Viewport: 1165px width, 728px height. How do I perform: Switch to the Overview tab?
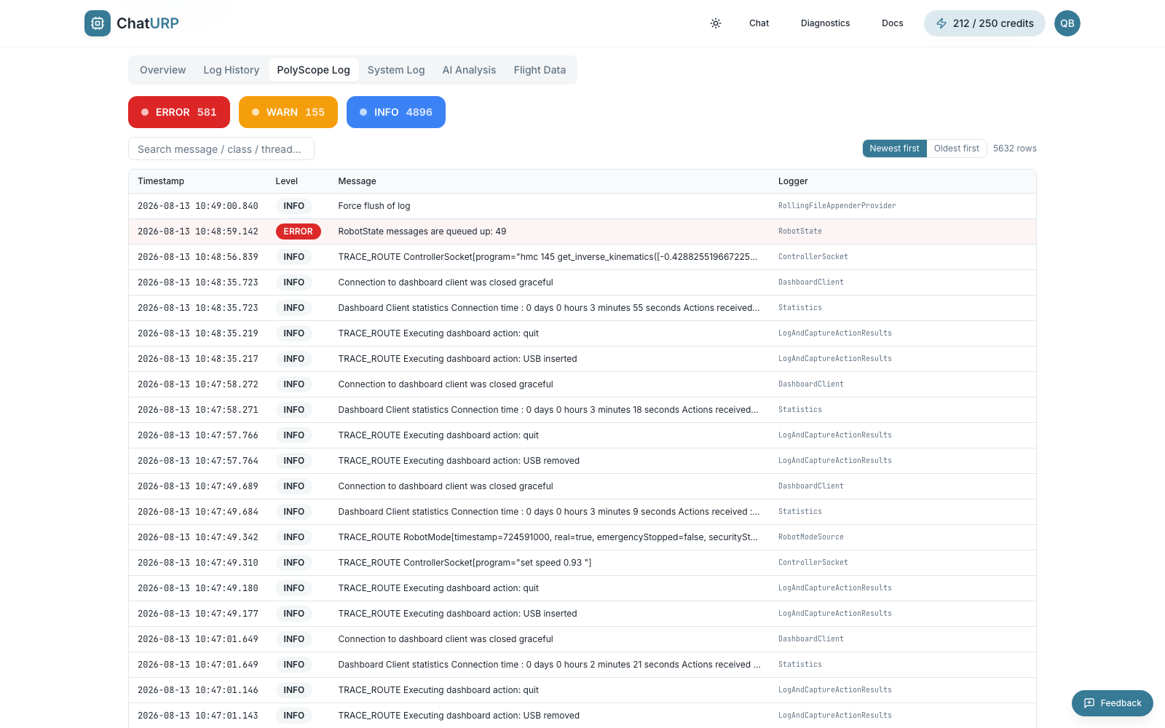point(163,70)
